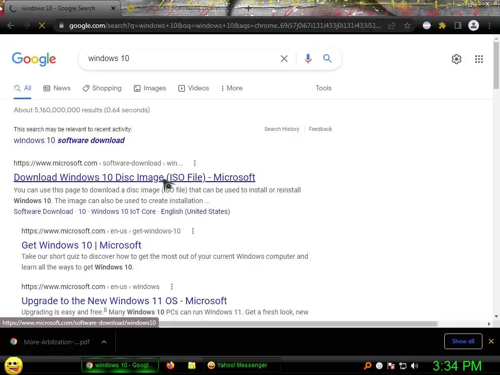Click the share page icon in address bar
The image size is (500, 375).
[392, 25]
